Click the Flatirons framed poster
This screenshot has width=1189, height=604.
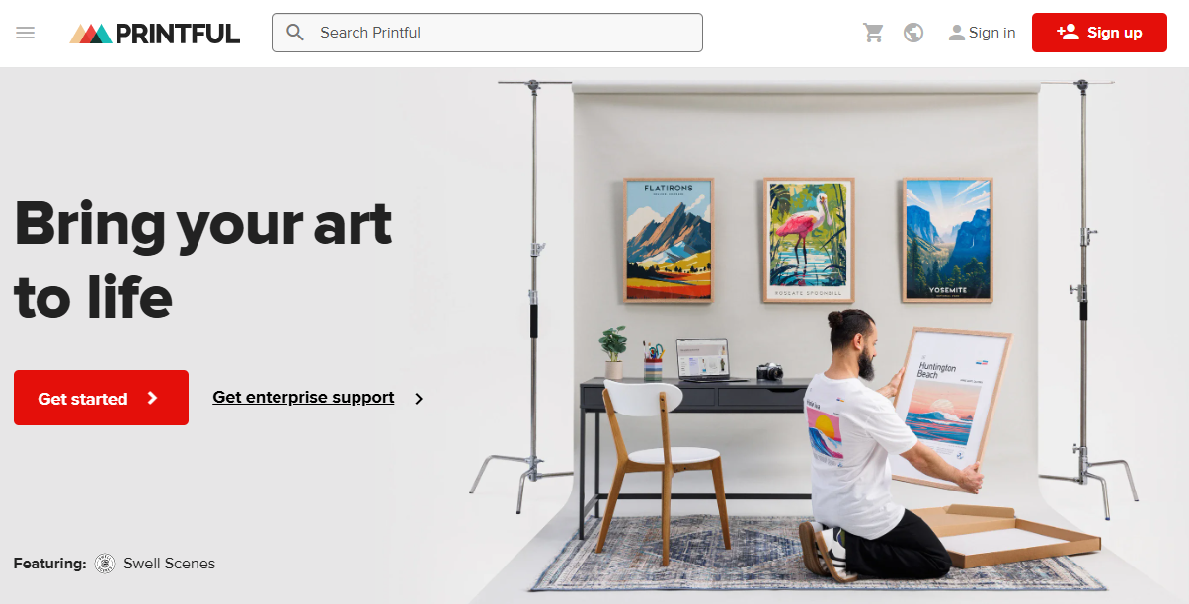point(669,241)
